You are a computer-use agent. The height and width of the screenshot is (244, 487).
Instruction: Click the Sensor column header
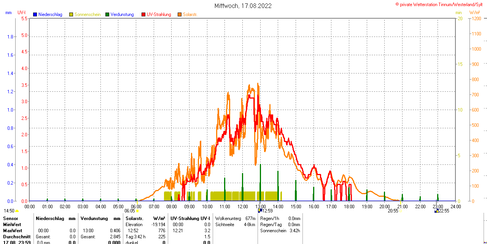[11, 218]
